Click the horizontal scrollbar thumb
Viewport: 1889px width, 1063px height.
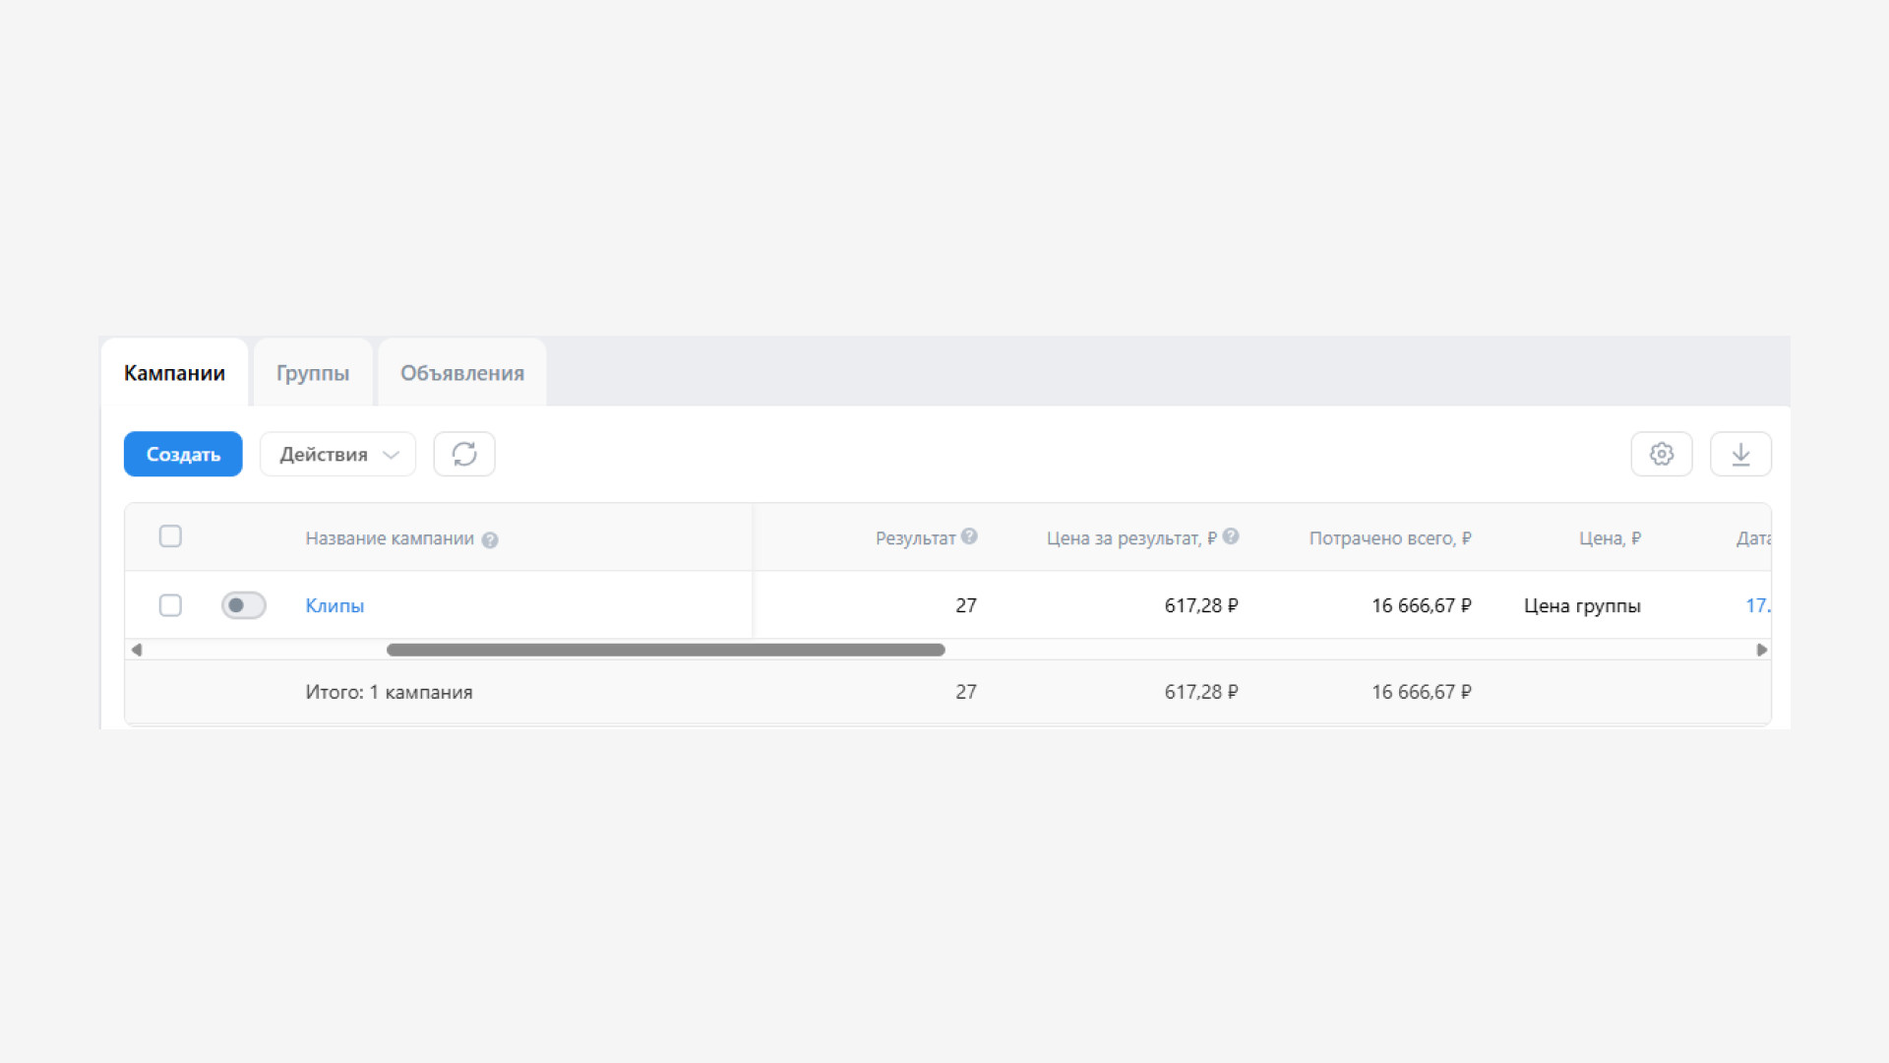pos(665,650)
